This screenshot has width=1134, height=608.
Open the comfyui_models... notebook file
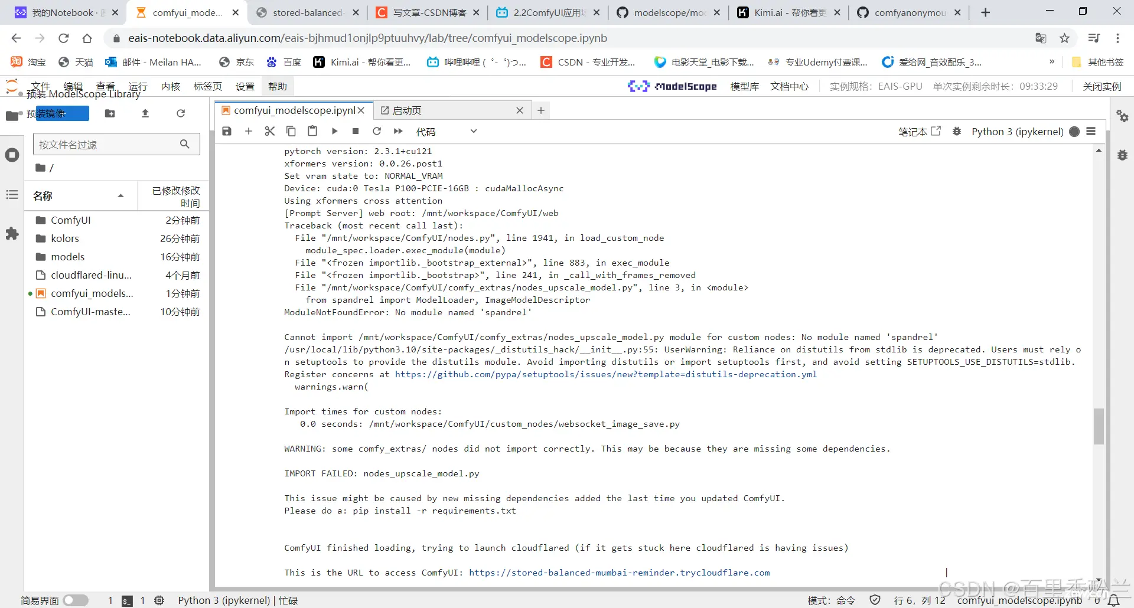click(x=117, y=293)
